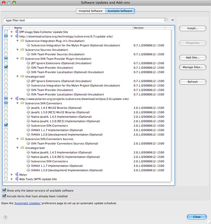
Task: Uncheck SVN Team Provider (Incubation) under Team Provider Plugin
Action: (x=6, y=67)
